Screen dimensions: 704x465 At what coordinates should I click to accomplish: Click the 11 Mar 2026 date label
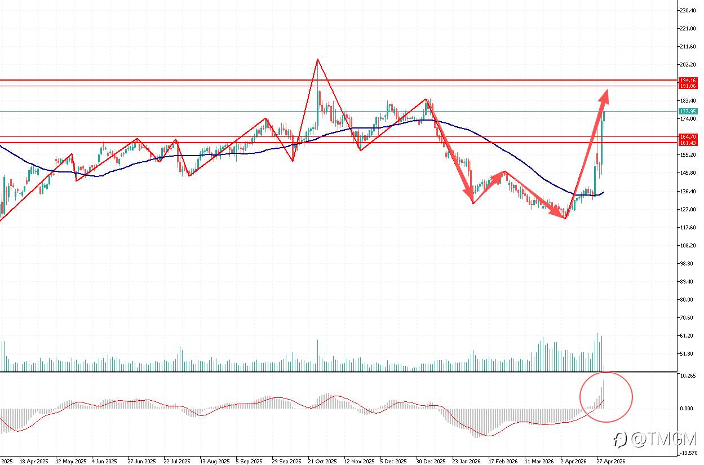(539, 461)
